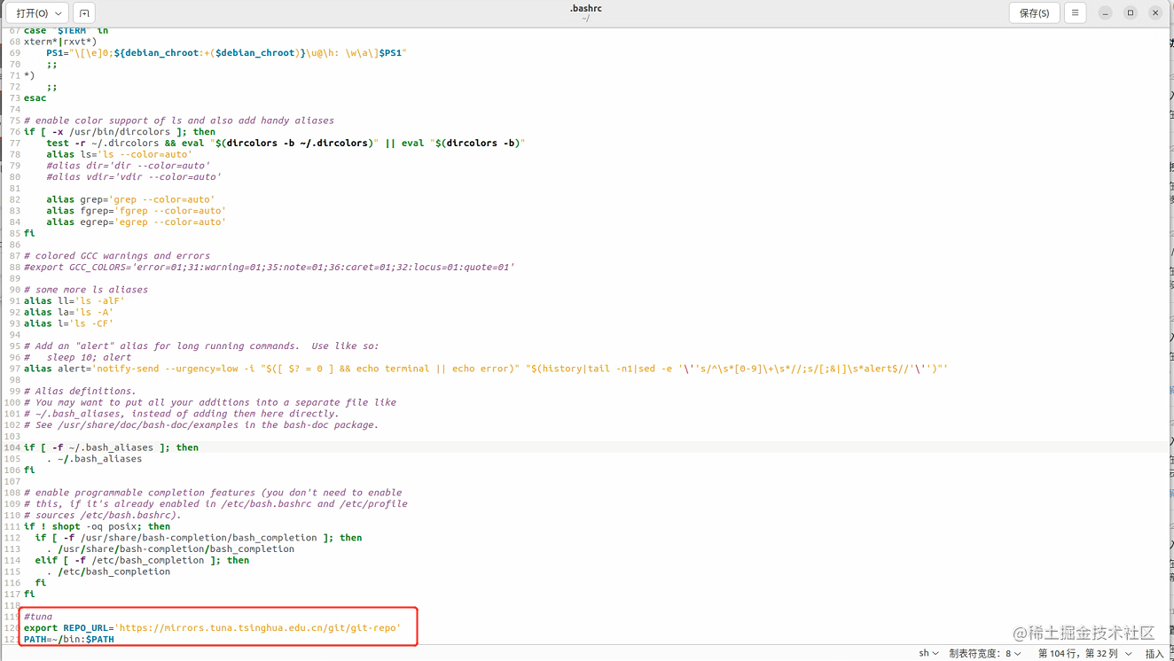The image size is (1174, 661).
Task: Click the PS1 assignment on line 69
Action: (226, 53)
